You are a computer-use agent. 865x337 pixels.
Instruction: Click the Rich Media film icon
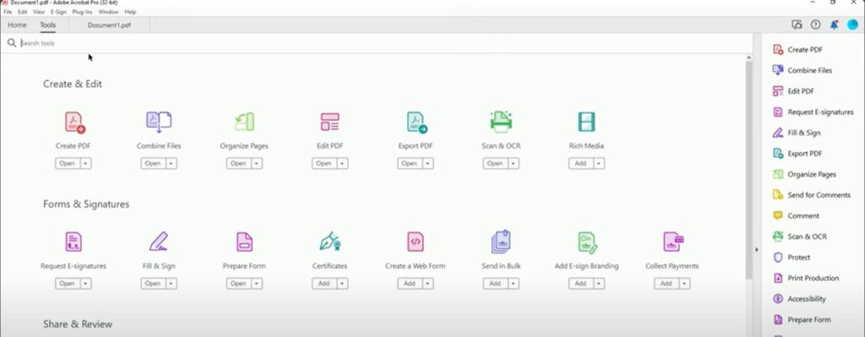[x=586, y=122]
